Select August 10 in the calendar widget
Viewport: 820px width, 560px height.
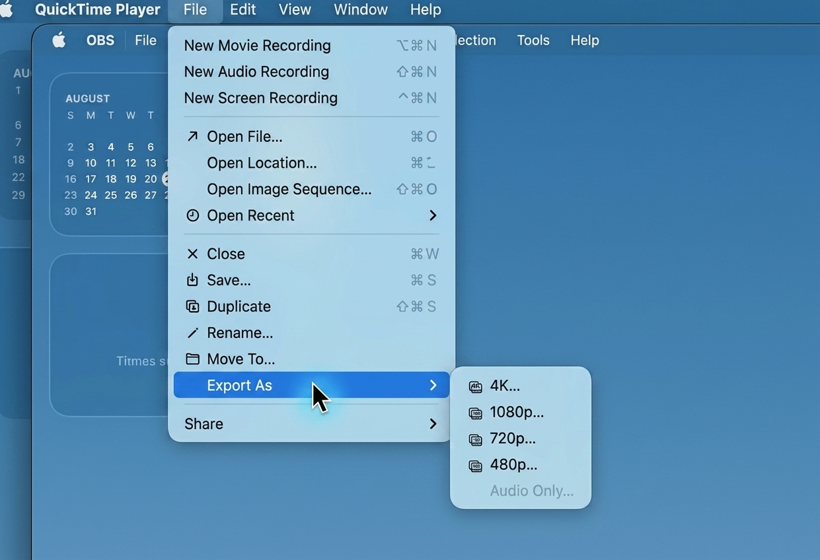point(91,163)
